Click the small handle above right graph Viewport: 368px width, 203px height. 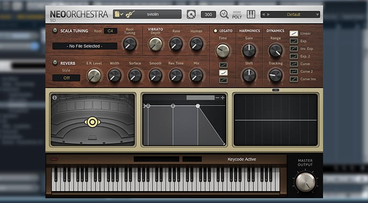tap(276, 90)
